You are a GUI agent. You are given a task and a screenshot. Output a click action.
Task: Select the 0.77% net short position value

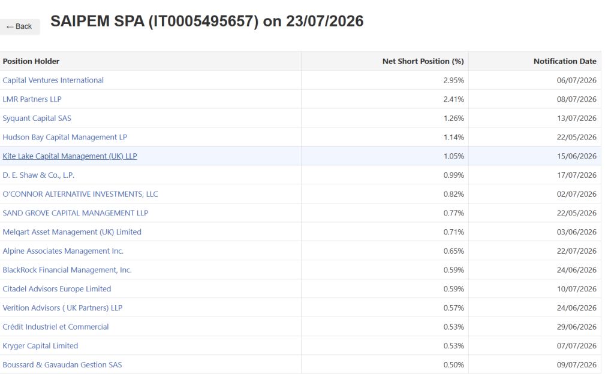tap(453, 213)
